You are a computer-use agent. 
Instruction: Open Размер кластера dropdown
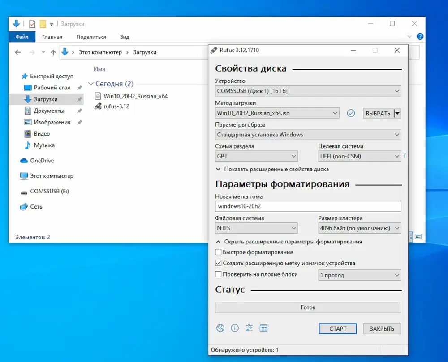tap(359, 228)
